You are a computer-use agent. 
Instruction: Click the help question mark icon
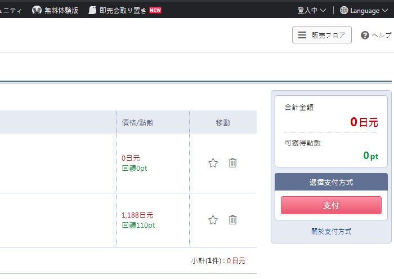point(365,35)
